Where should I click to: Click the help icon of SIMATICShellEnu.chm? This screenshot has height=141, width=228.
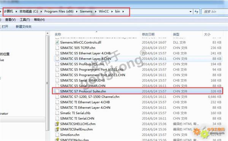(57, 129)
